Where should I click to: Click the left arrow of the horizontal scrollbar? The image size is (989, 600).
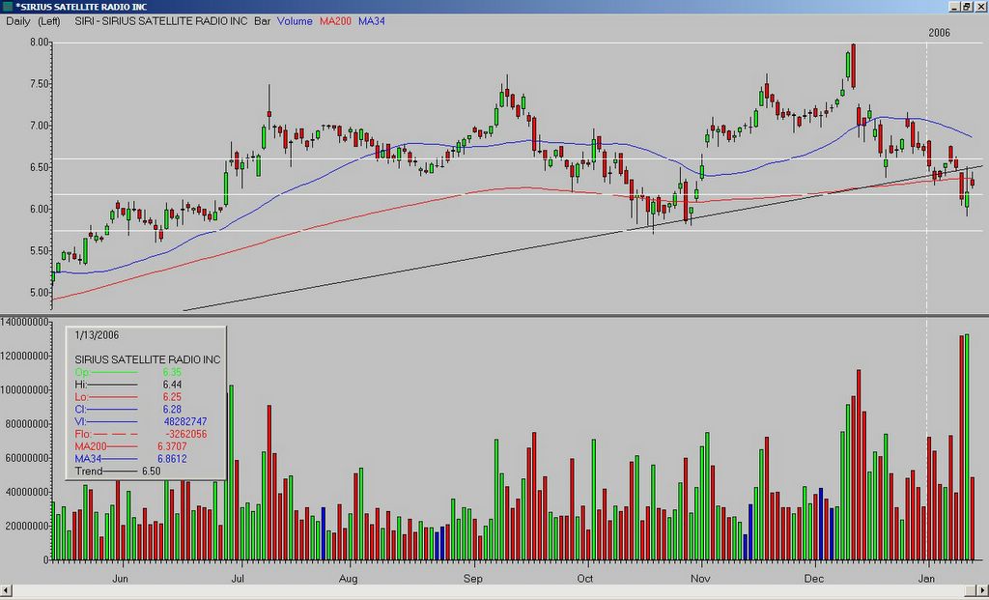[7, 590]
